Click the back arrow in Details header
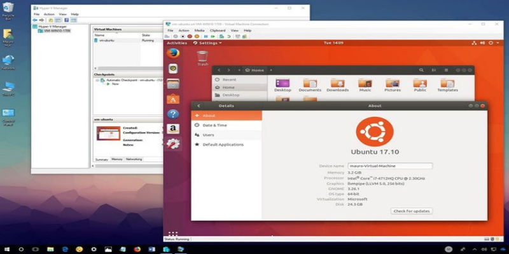The height and width of the screenshot is (254, 509). point(199,105)
